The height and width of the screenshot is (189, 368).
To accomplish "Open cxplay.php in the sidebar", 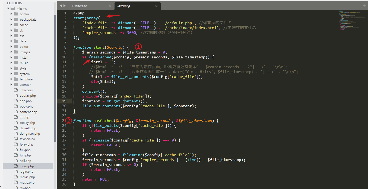I will click(27, 123).
